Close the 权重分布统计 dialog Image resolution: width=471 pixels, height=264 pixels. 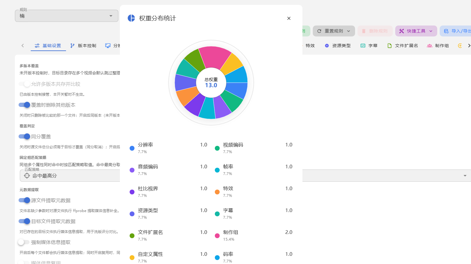pyautogui.click(x=289, y=18)
